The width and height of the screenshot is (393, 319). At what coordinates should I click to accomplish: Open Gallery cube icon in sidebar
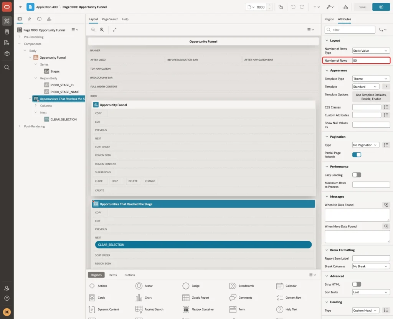click(7, 54)
